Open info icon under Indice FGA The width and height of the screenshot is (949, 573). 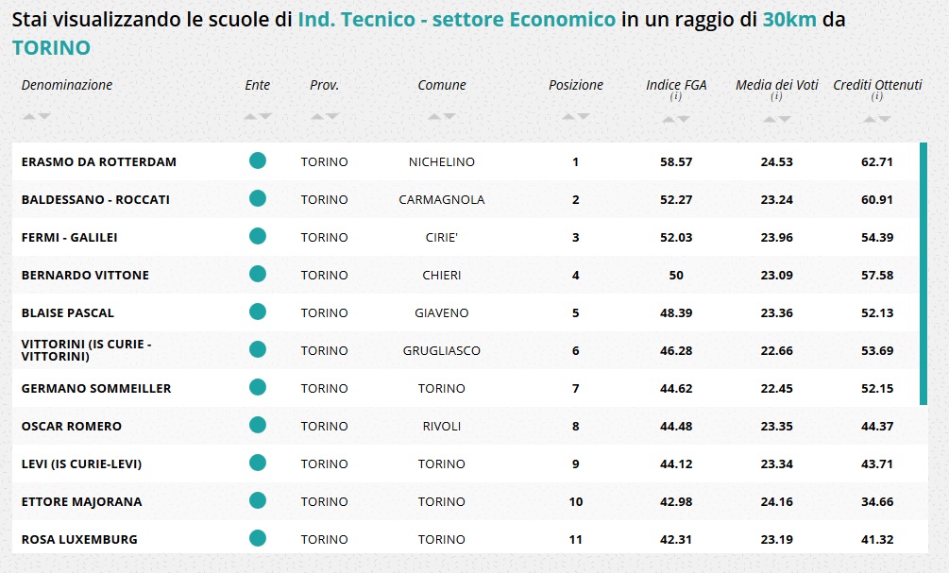675,97
